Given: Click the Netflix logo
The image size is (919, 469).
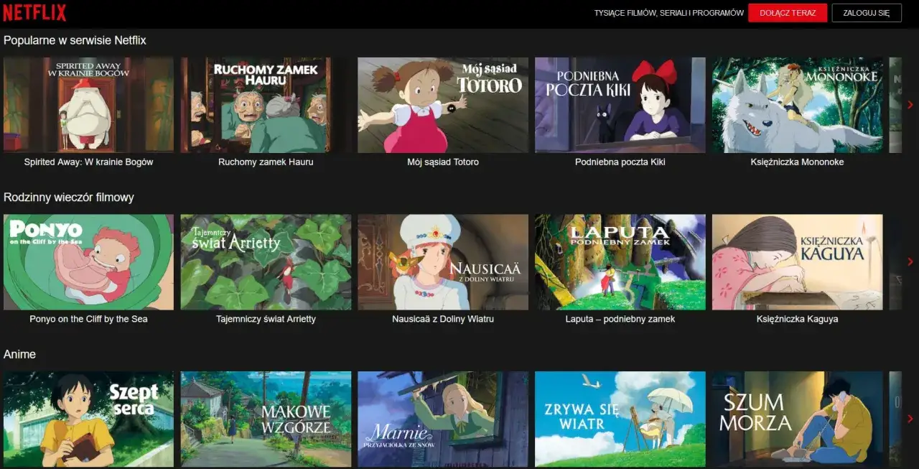Looking at the screenshot, I should click(x=34, y=12).
